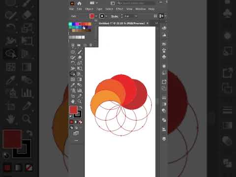The width and height of the screenshot is (236, 177).
Task: Create new swatch in swatches popup
Action: point(85,45)
